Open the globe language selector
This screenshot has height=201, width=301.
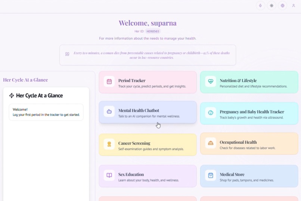[x=282, y=6]
